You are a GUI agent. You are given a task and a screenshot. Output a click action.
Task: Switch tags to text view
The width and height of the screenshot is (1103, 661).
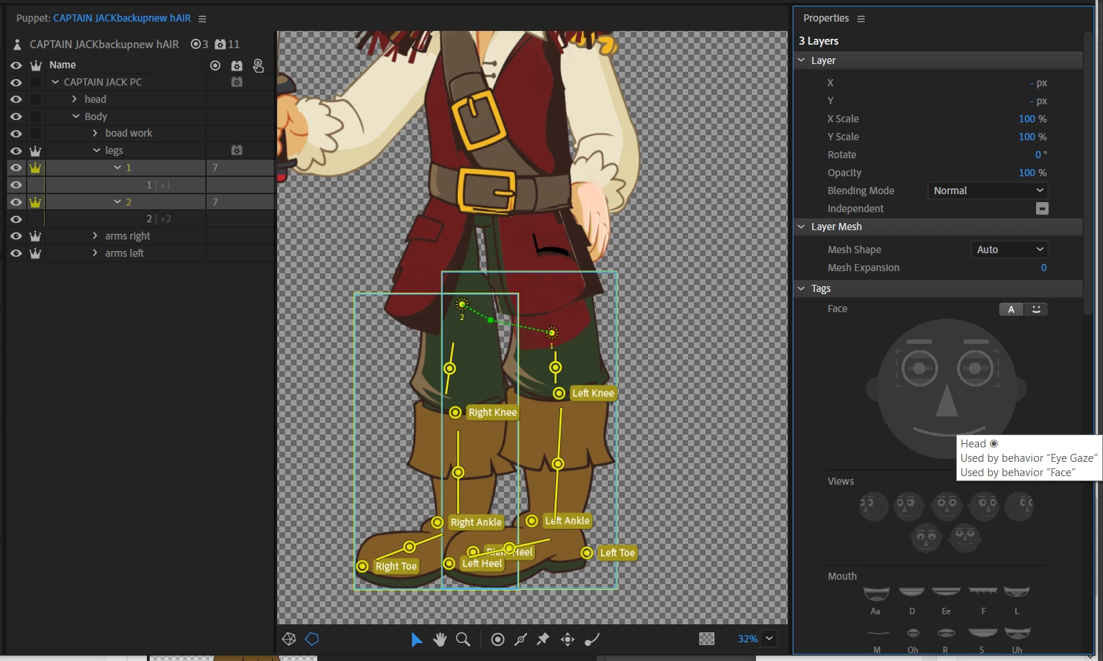click(1012, 309)
